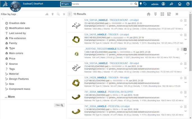Open the All types dropdown
The width and height of the screenshot is (192, 119).
[66, 4]
